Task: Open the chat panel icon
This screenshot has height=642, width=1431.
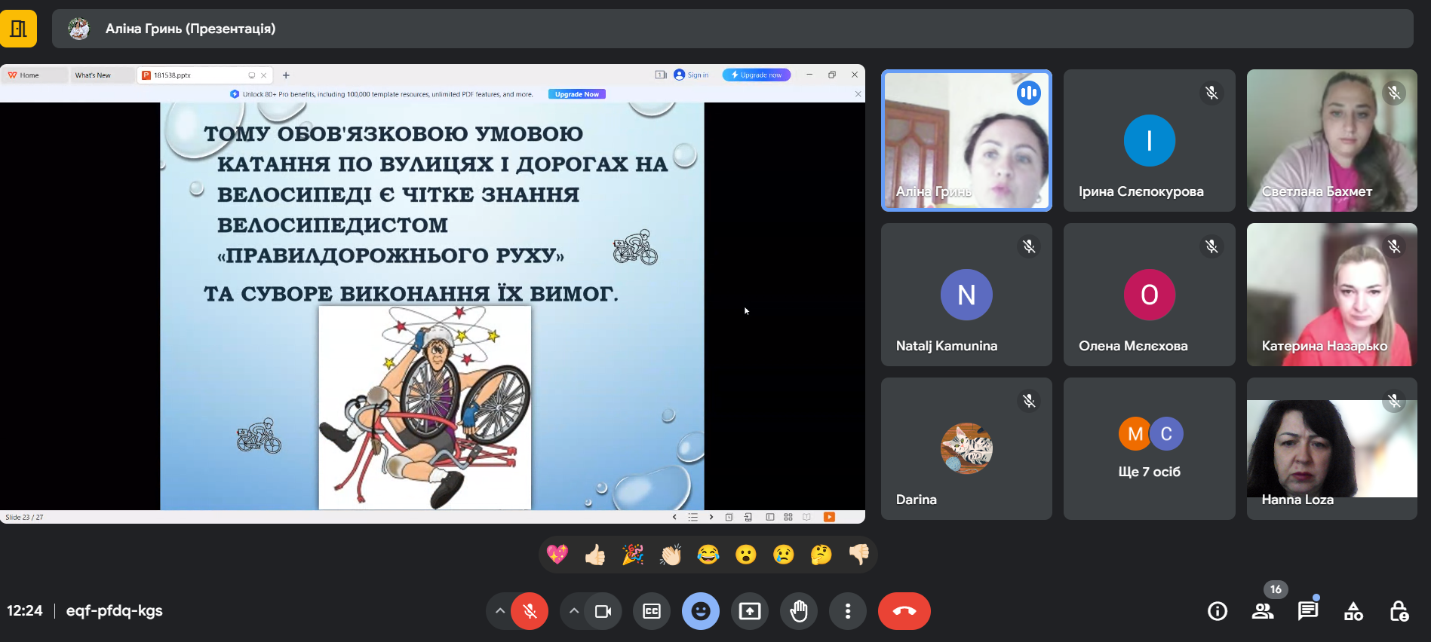Action: 1307,611
